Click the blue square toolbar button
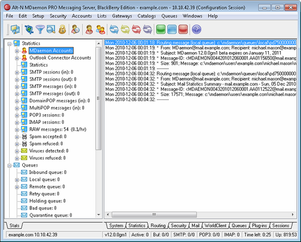Viewport: 301px width, 242px height. [x=172, y=30]
